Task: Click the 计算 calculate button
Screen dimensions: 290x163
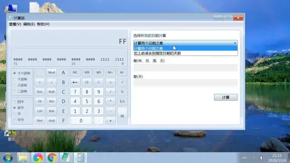Action: (x=226, y=97)
